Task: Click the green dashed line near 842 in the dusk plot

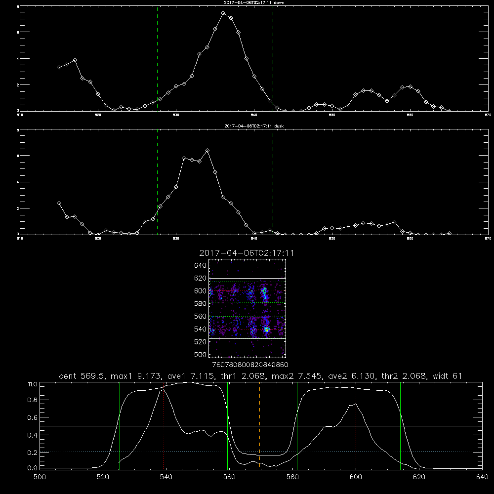Action: (273, 182)
